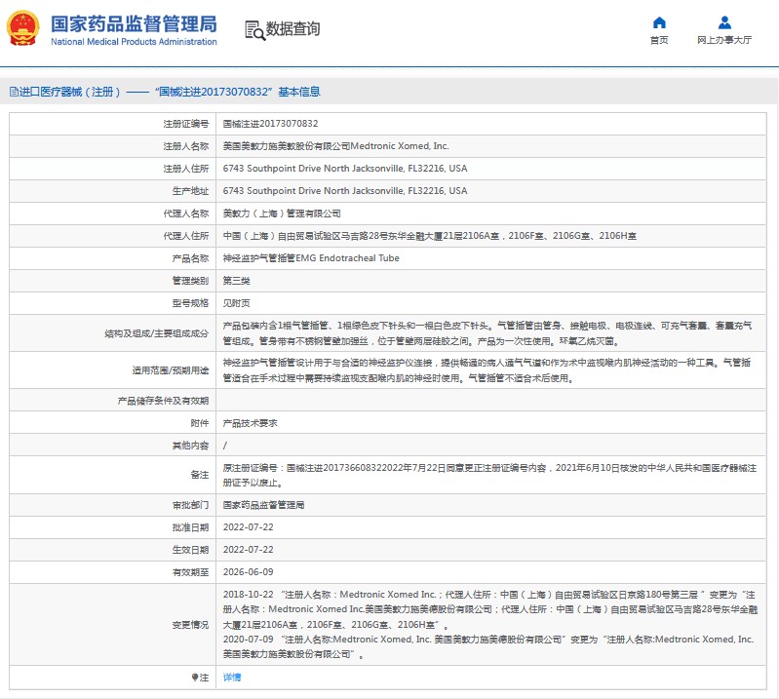Click 批准日期 value 2022-07-22
The image size is (779, 699).
tap(248, 527)
